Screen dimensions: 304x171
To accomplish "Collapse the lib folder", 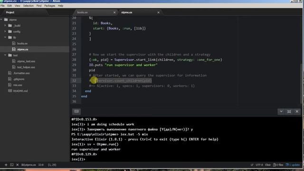I will coord(5,37).
